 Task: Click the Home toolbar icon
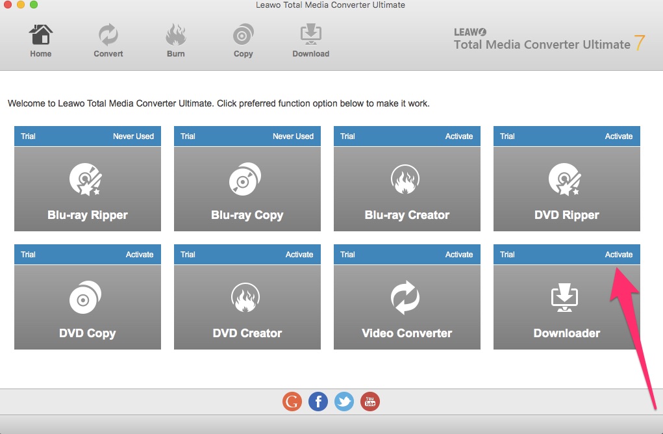click(41, 36)
